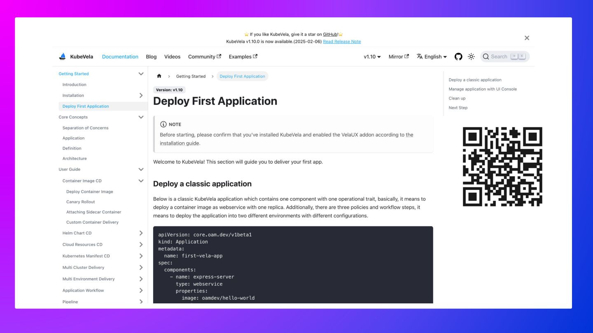593x333 pixels.
Task: Select Separation of Concerns sidebar item
Action: 86,128
